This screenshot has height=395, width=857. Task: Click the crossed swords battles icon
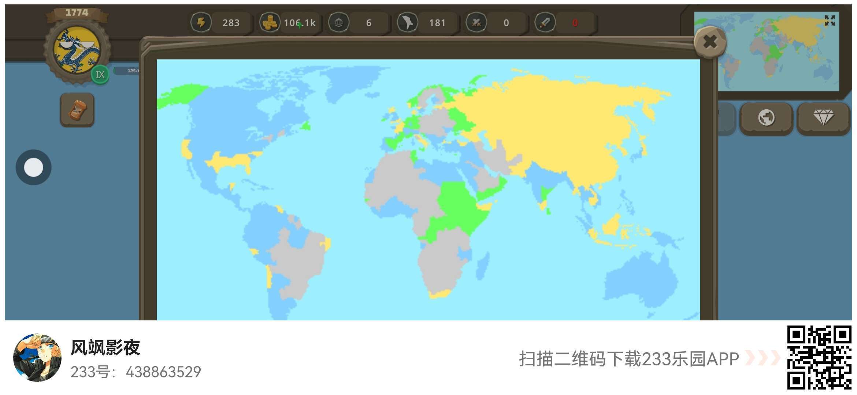(476, 23)
